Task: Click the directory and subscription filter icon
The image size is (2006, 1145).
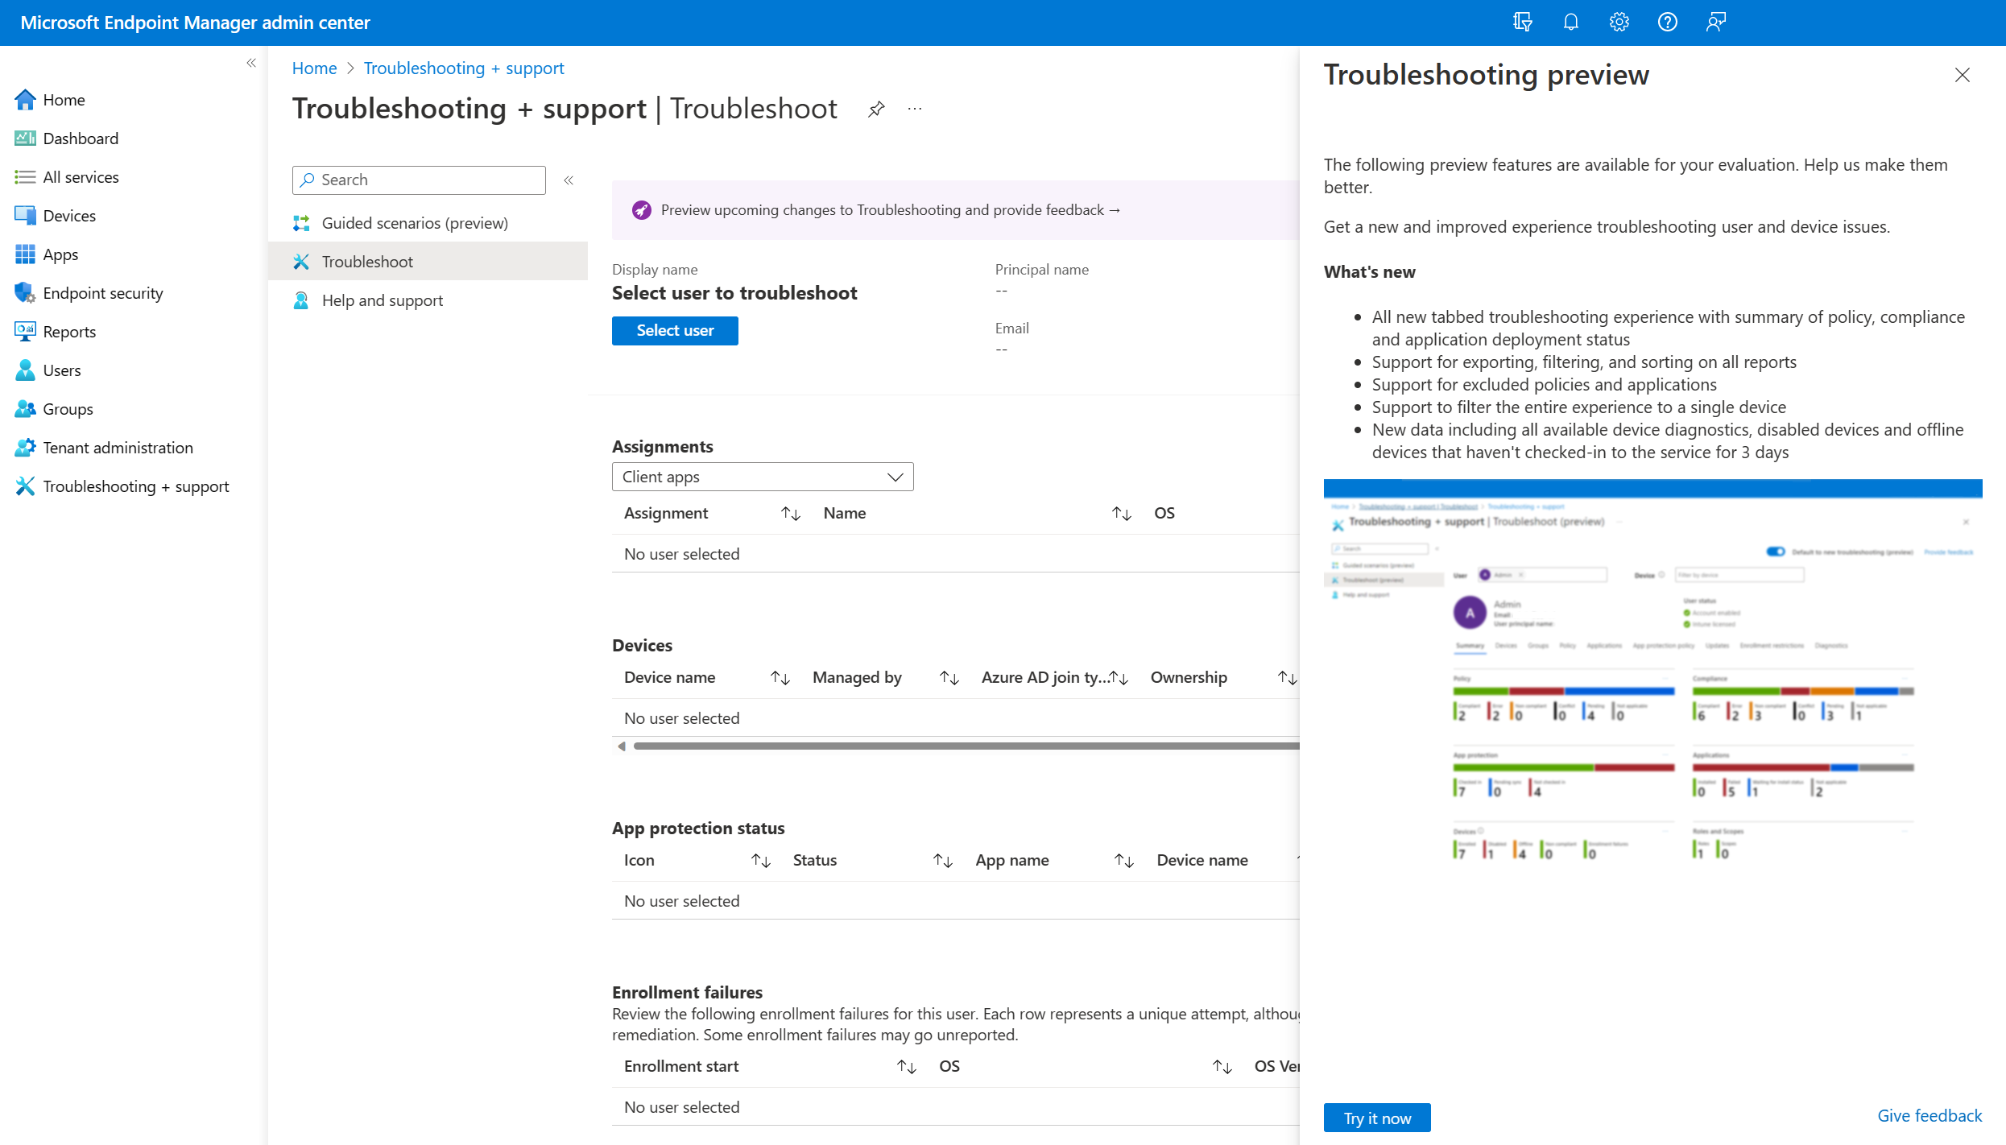Action: [x=1522, y=22]
